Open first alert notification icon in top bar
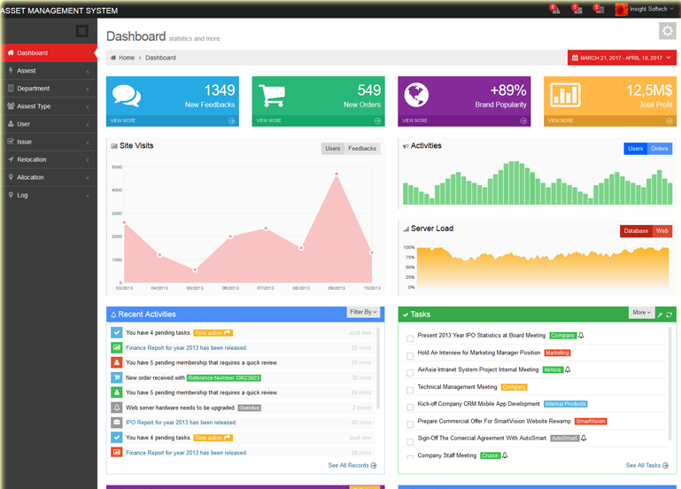Screen dimensions: 681x489 [x=553, y=9]
